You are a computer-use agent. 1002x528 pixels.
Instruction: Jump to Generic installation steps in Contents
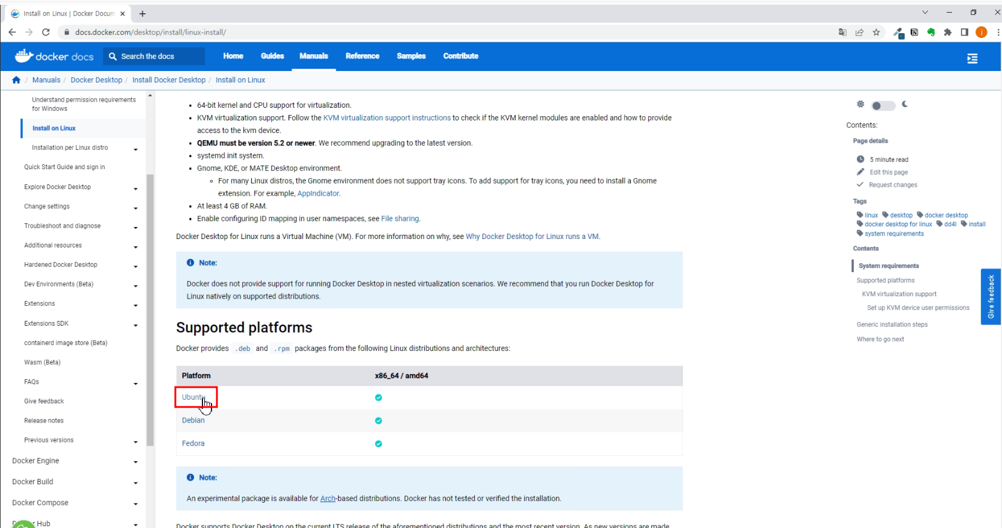(x=892, y=325)
